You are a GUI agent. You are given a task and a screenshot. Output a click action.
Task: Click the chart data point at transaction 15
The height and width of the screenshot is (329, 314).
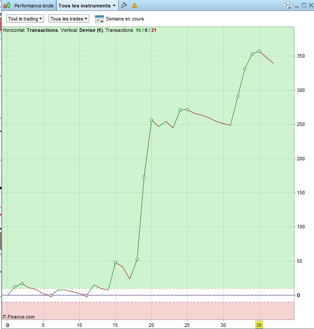(x=115, y=262)
